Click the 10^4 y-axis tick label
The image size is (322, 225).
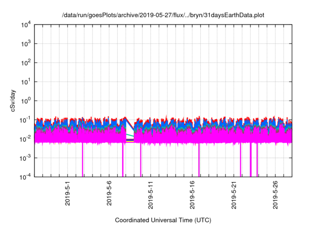26,25
